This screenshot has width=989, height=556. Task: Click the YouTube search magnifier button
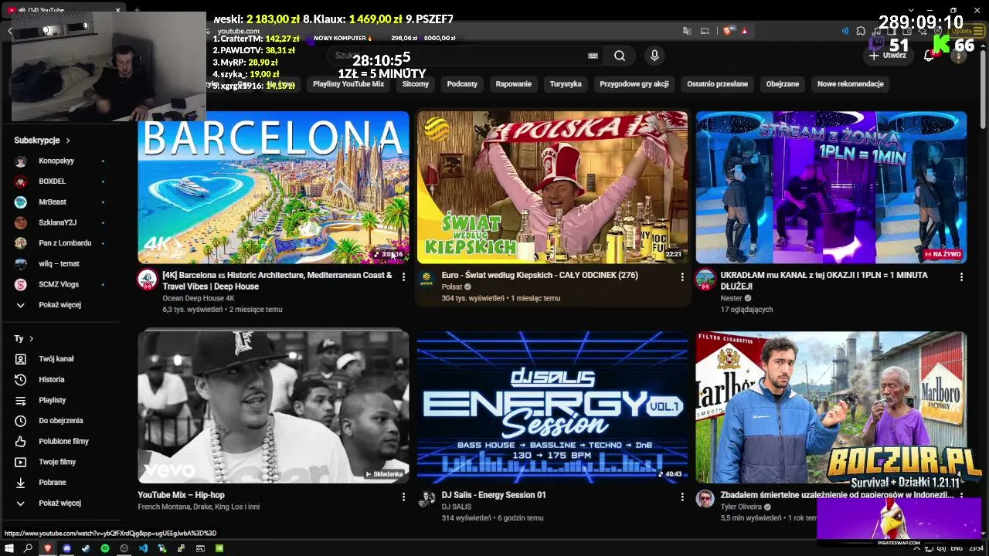click(620, 56)
